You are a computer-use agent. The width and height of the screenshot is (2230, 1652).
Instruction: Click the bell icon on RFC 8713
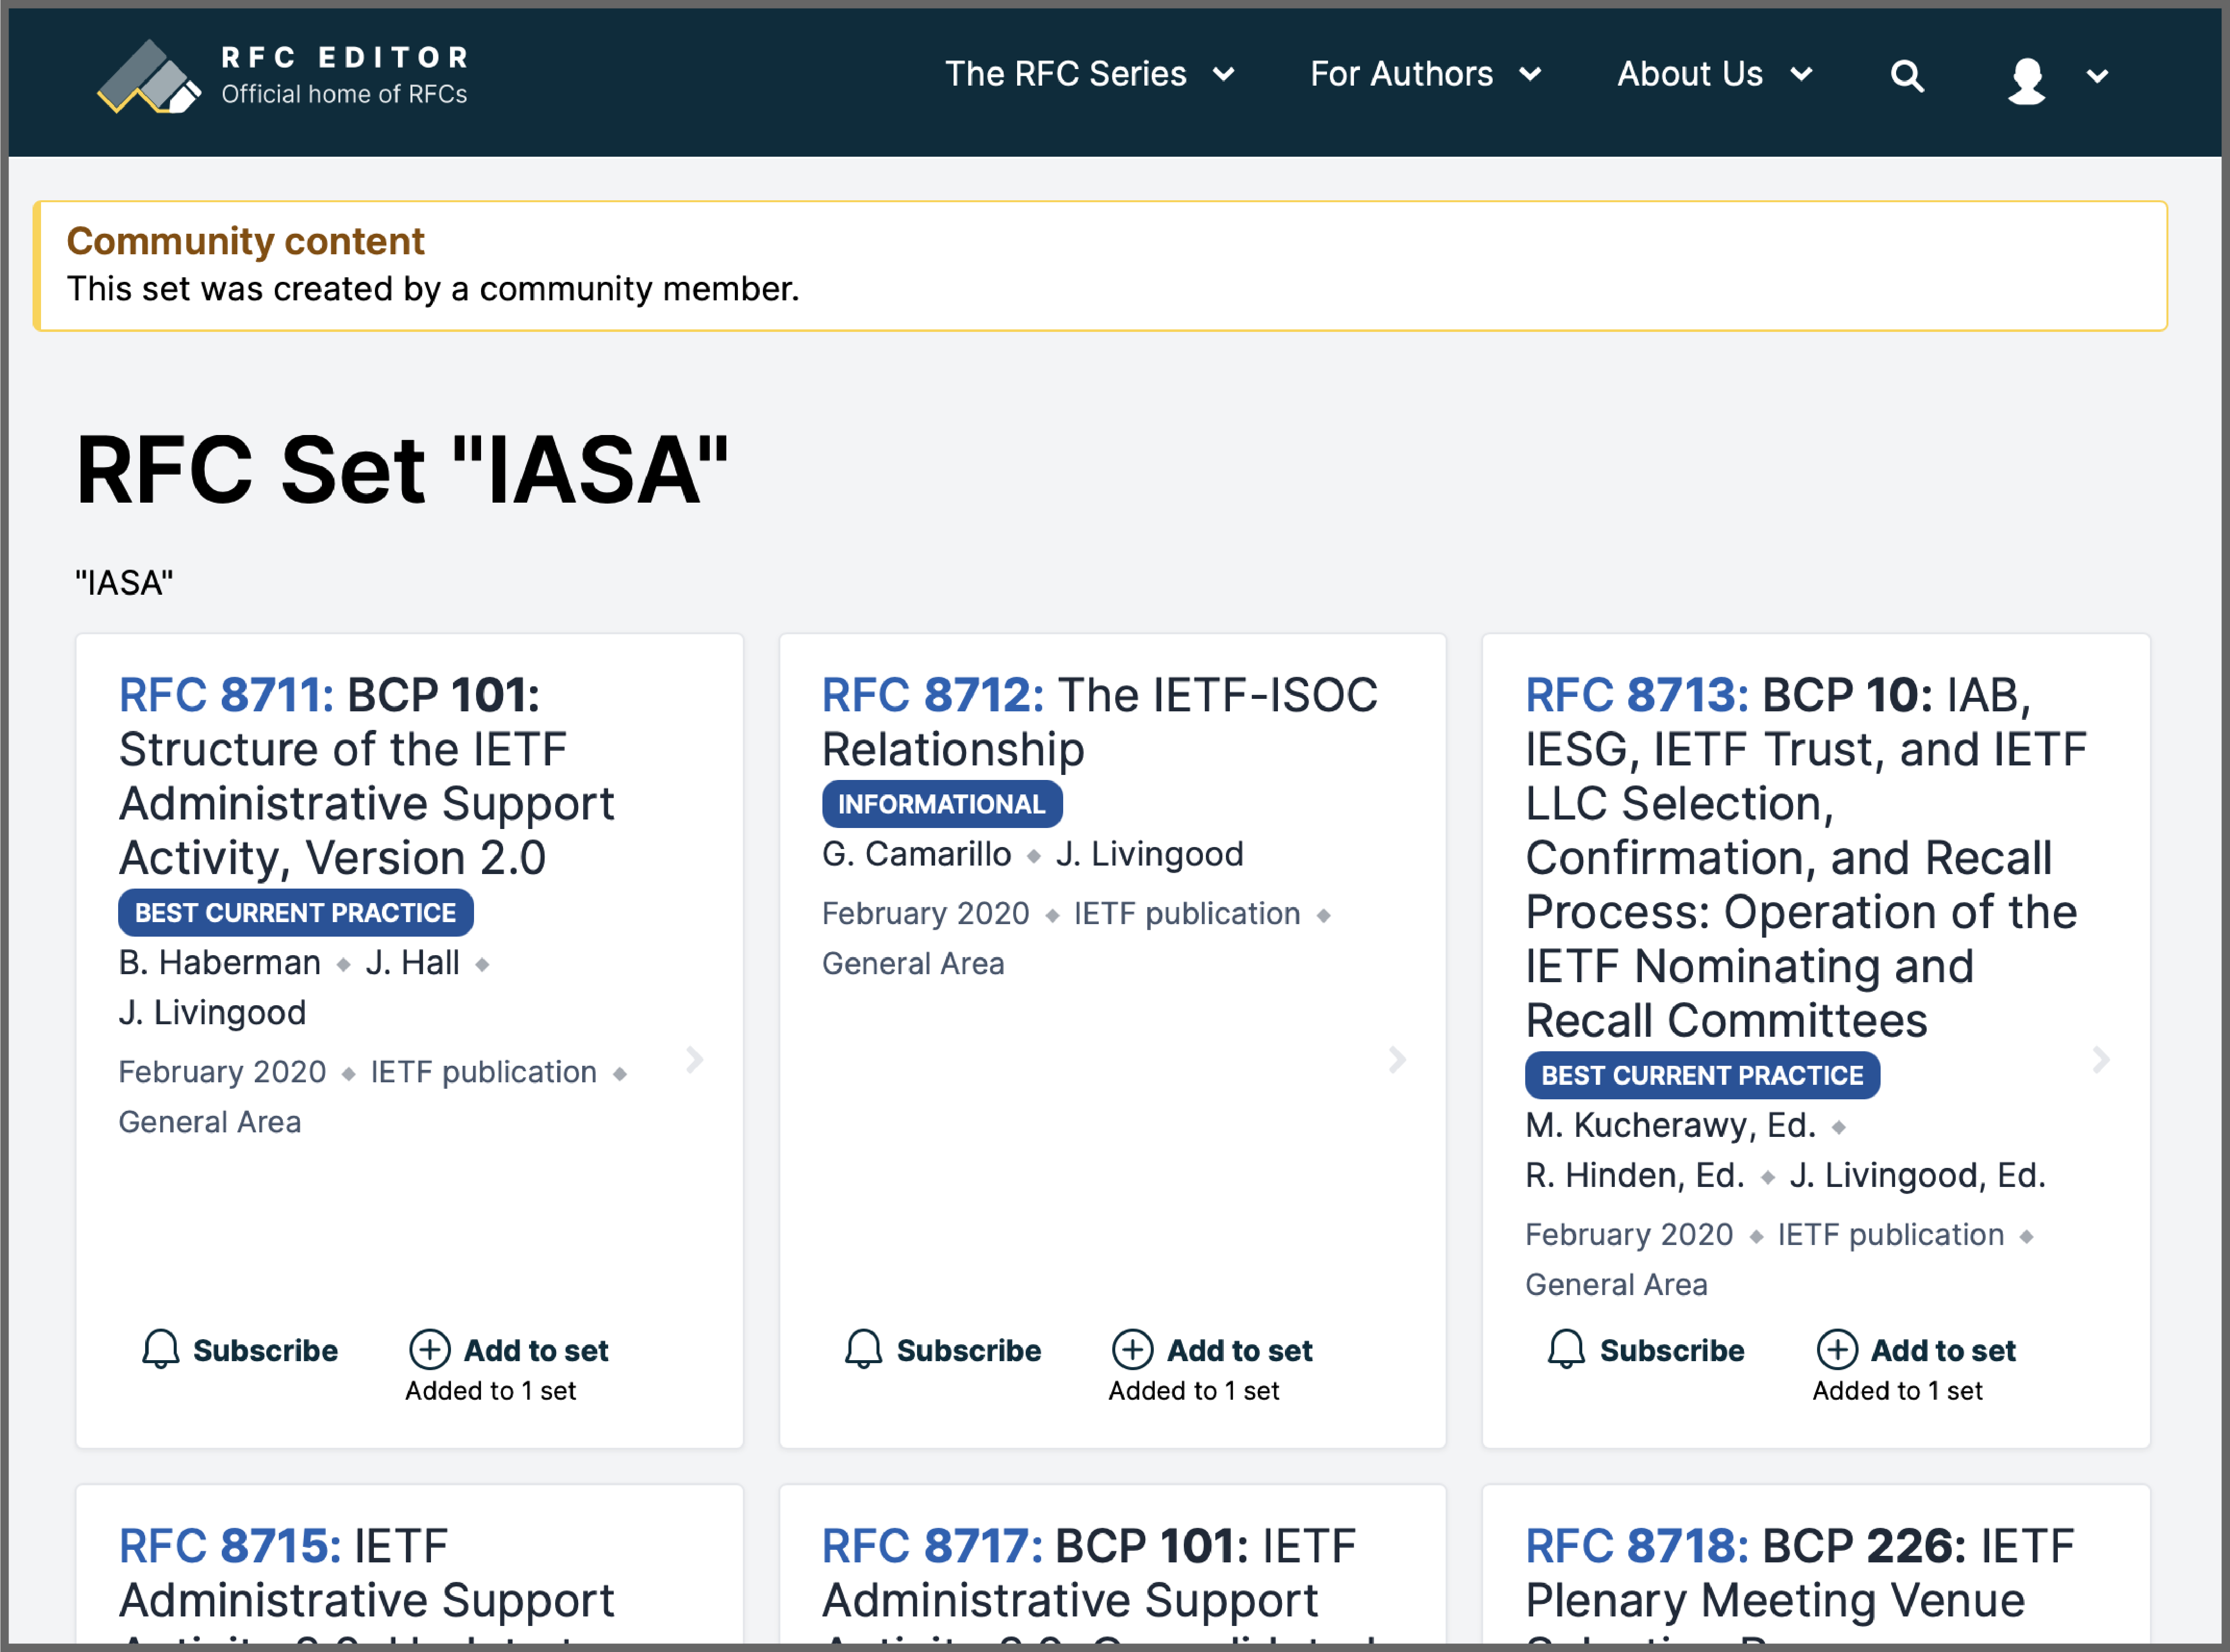coord(1566,1349)
